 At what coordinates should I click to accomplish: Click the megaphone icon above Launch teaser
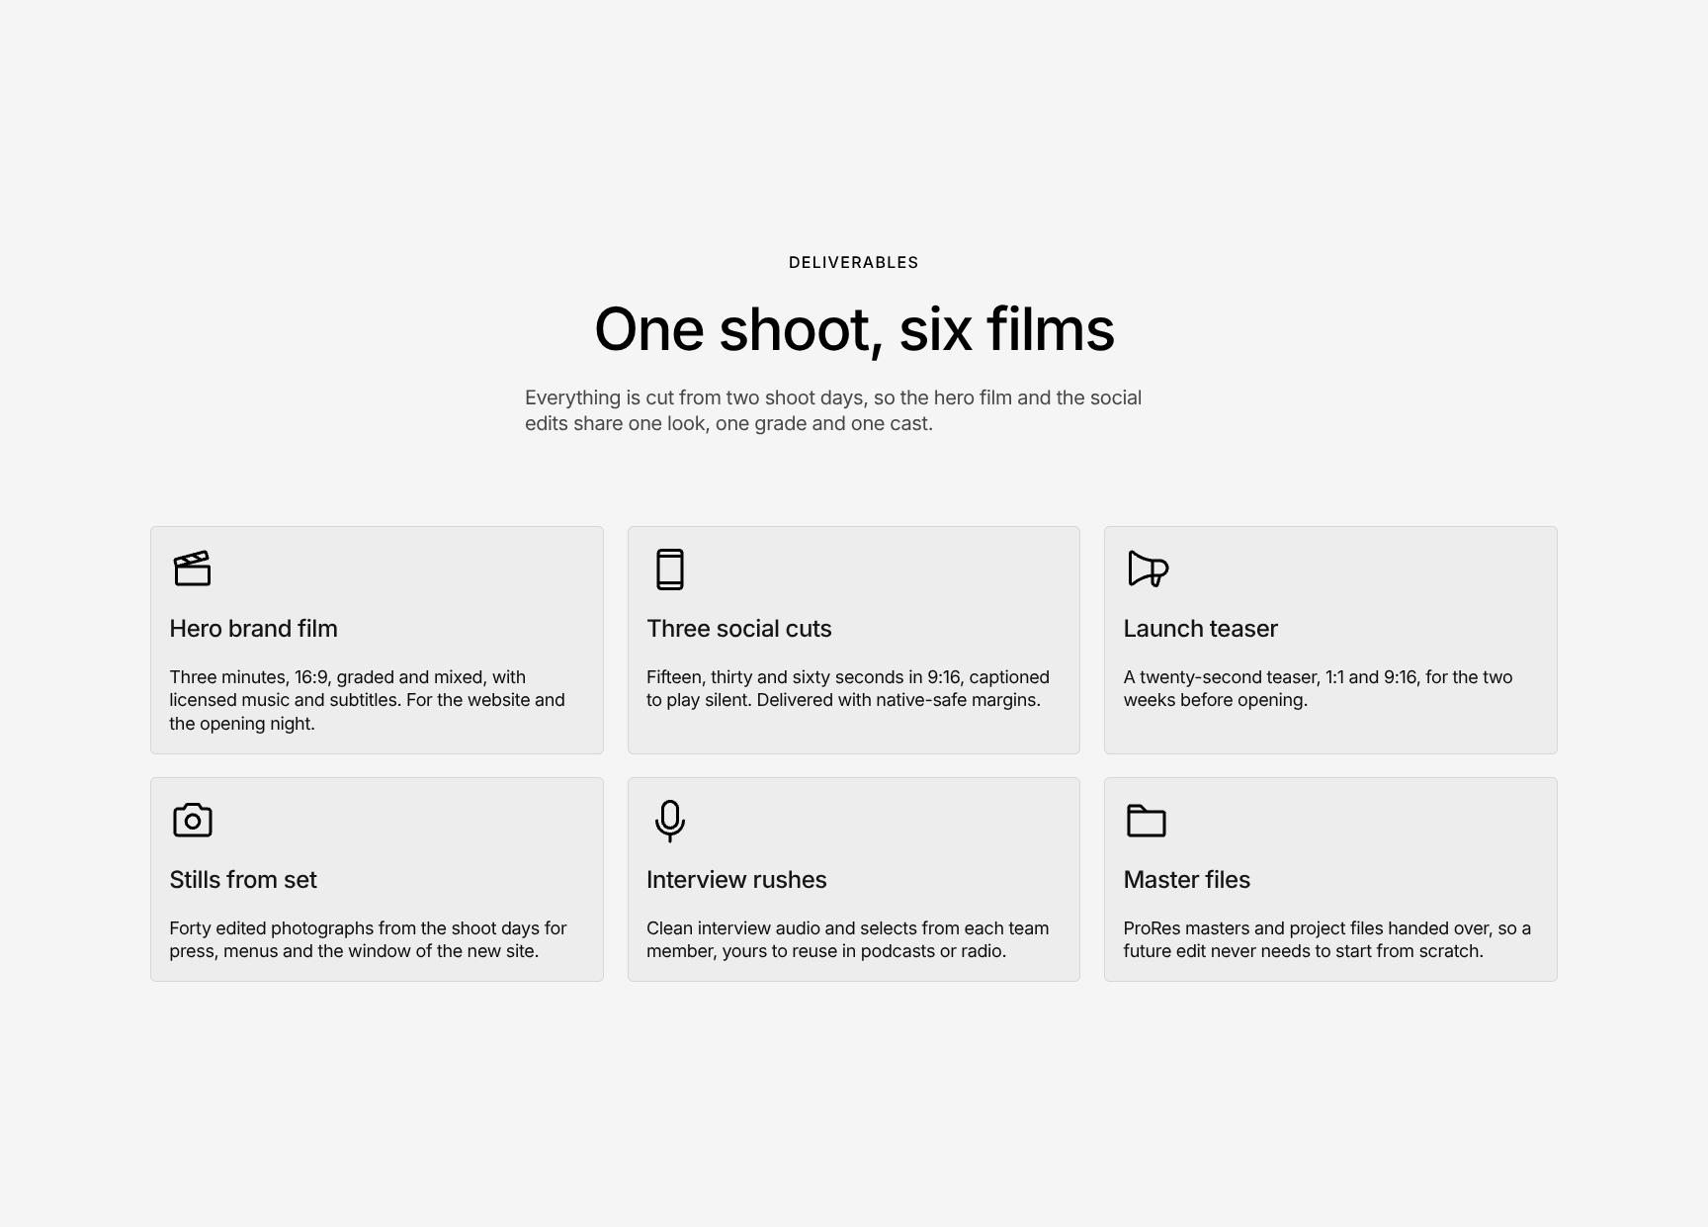pos(1148,569)
